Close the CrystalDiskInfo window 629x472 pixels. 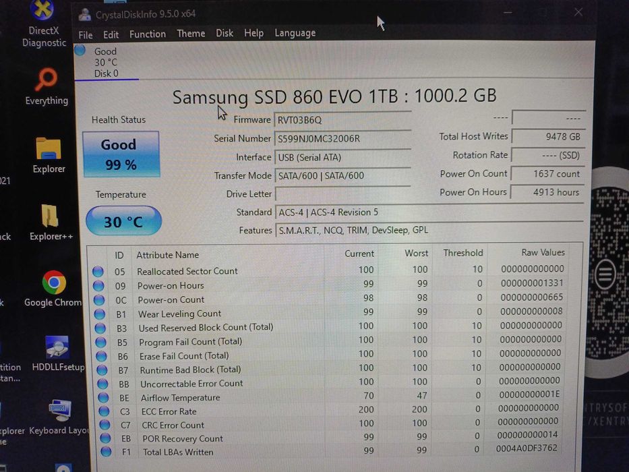pos(578,12)
